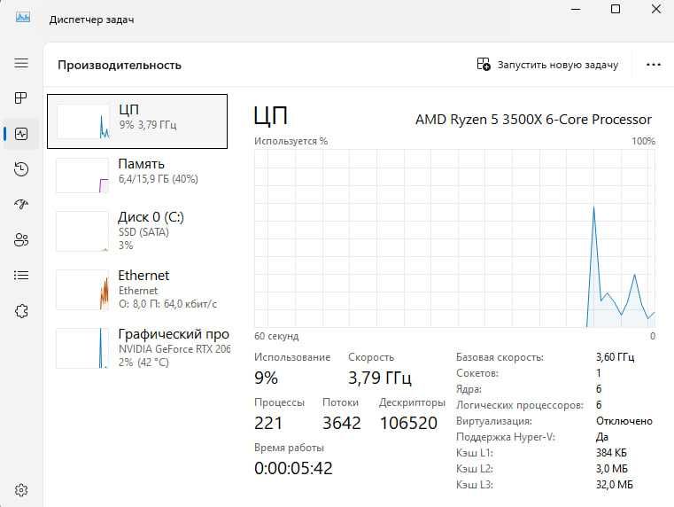674x507 pixels.
Task: Click the NVIDIA GeForce RTX GPU name
Action: pyautogui.click(x=174, y=348)
